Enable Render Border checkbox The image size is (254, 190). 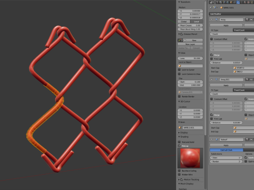179,97
